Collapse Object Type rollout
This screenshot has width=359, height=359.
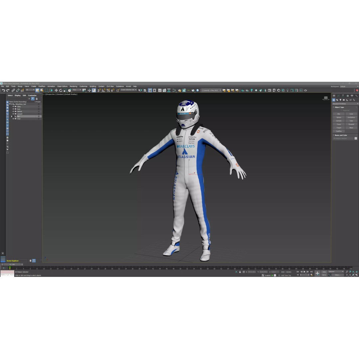point(339,107)
